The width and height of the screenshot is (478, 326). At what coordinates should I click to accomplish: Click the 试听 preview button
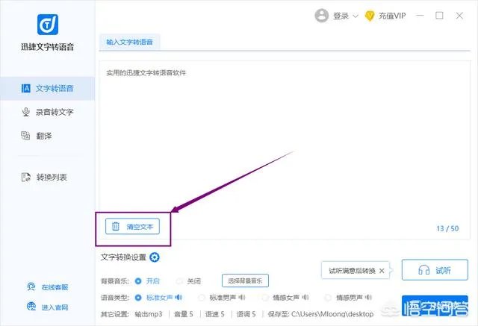(435, 270)
